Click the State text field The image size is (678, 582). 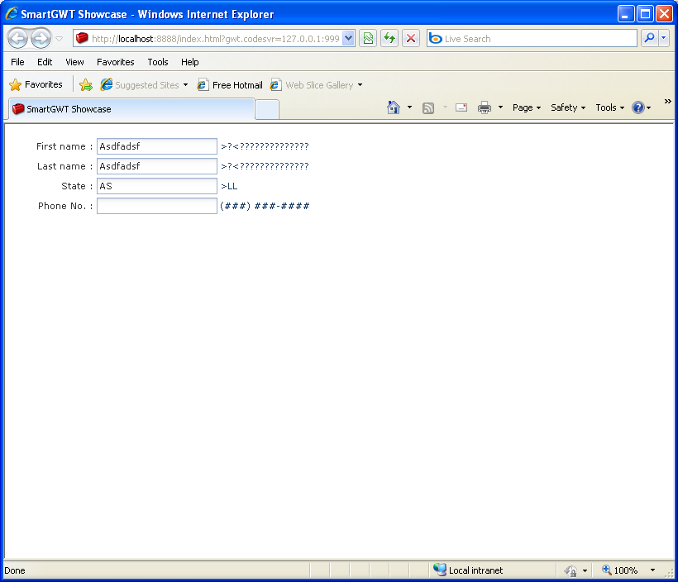coord(157,186)
